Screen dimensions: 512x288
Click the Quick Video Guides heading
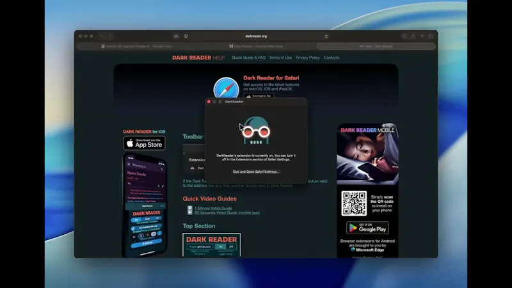tap(210, 198)
